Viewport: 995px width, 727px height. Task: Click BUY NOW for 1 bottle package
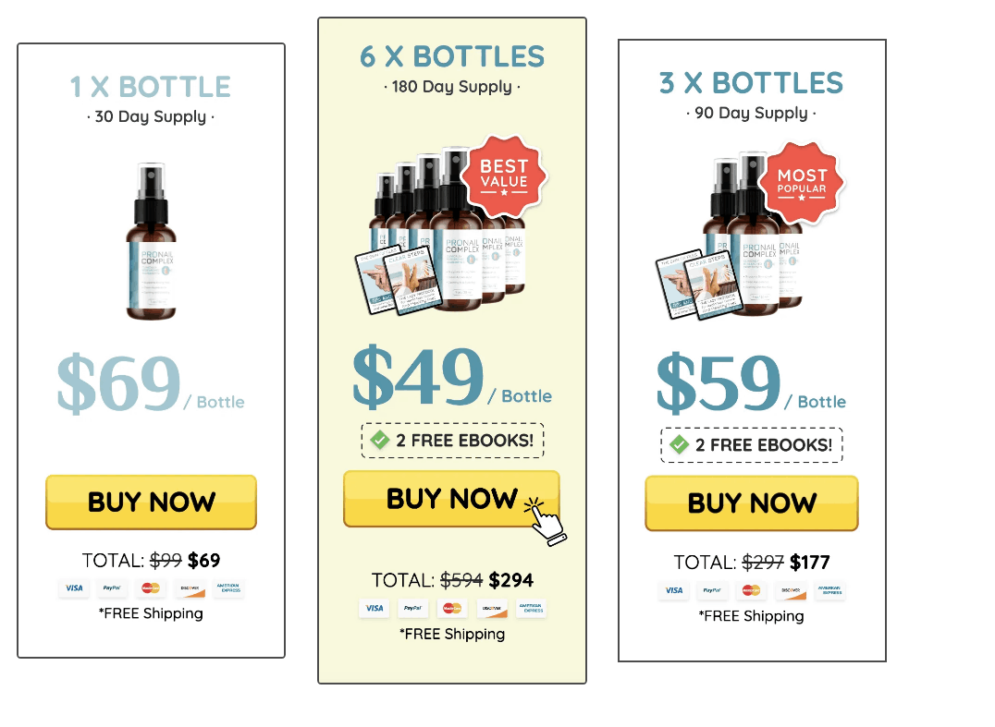click(151, 502)
